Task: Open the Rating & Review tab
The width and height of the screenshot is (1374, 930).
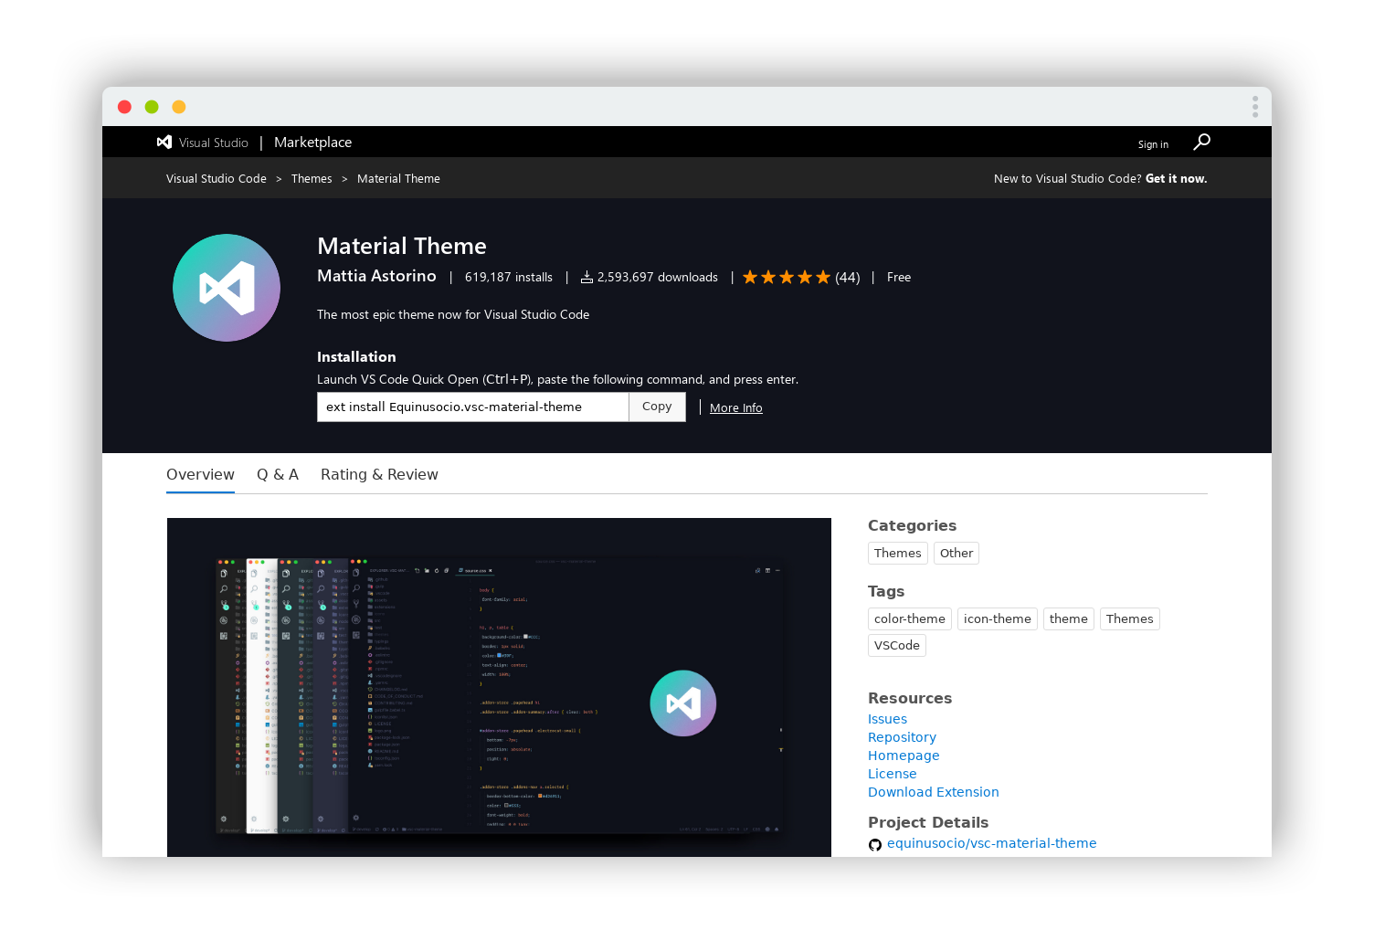Action: point(379,474)
